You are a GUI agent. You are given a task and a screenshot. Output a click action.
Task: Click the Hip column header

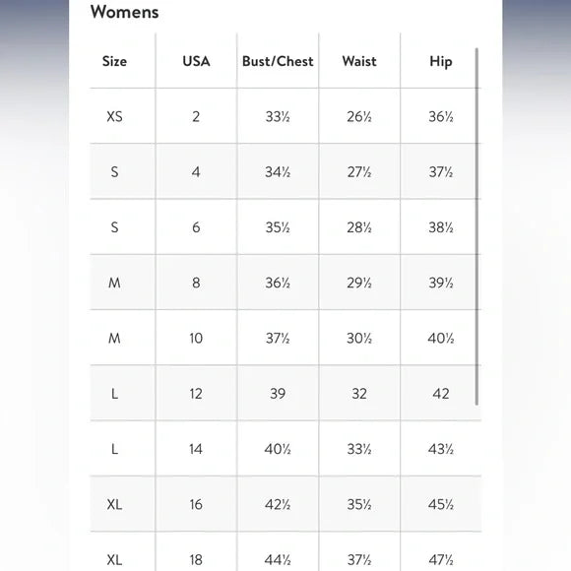click(x=441, y=62)
